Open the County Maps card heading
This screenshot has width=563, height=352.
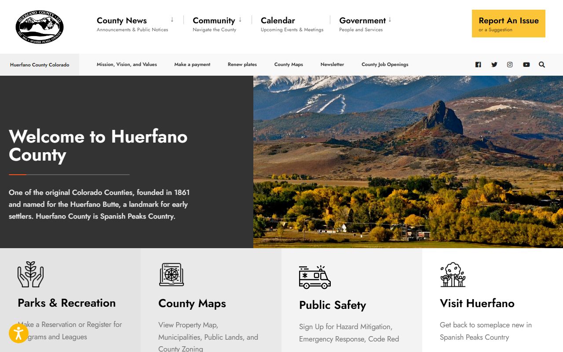192,303
